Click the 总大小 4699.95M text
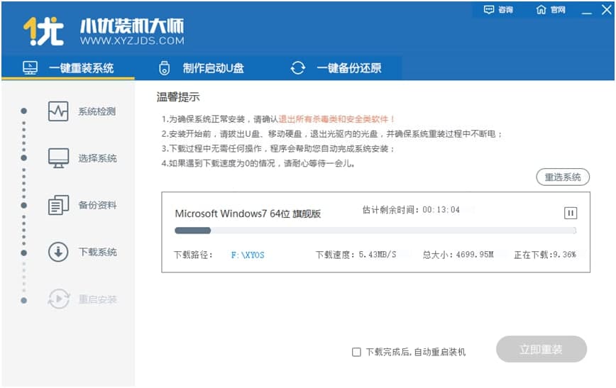 [x=458, y=255]
